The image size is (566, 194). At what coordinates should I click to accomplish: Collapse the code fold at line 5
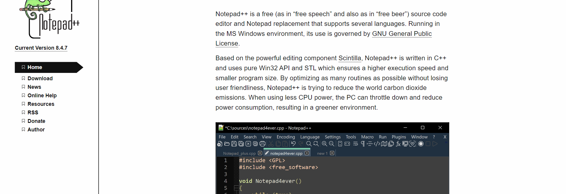point(236,188)
